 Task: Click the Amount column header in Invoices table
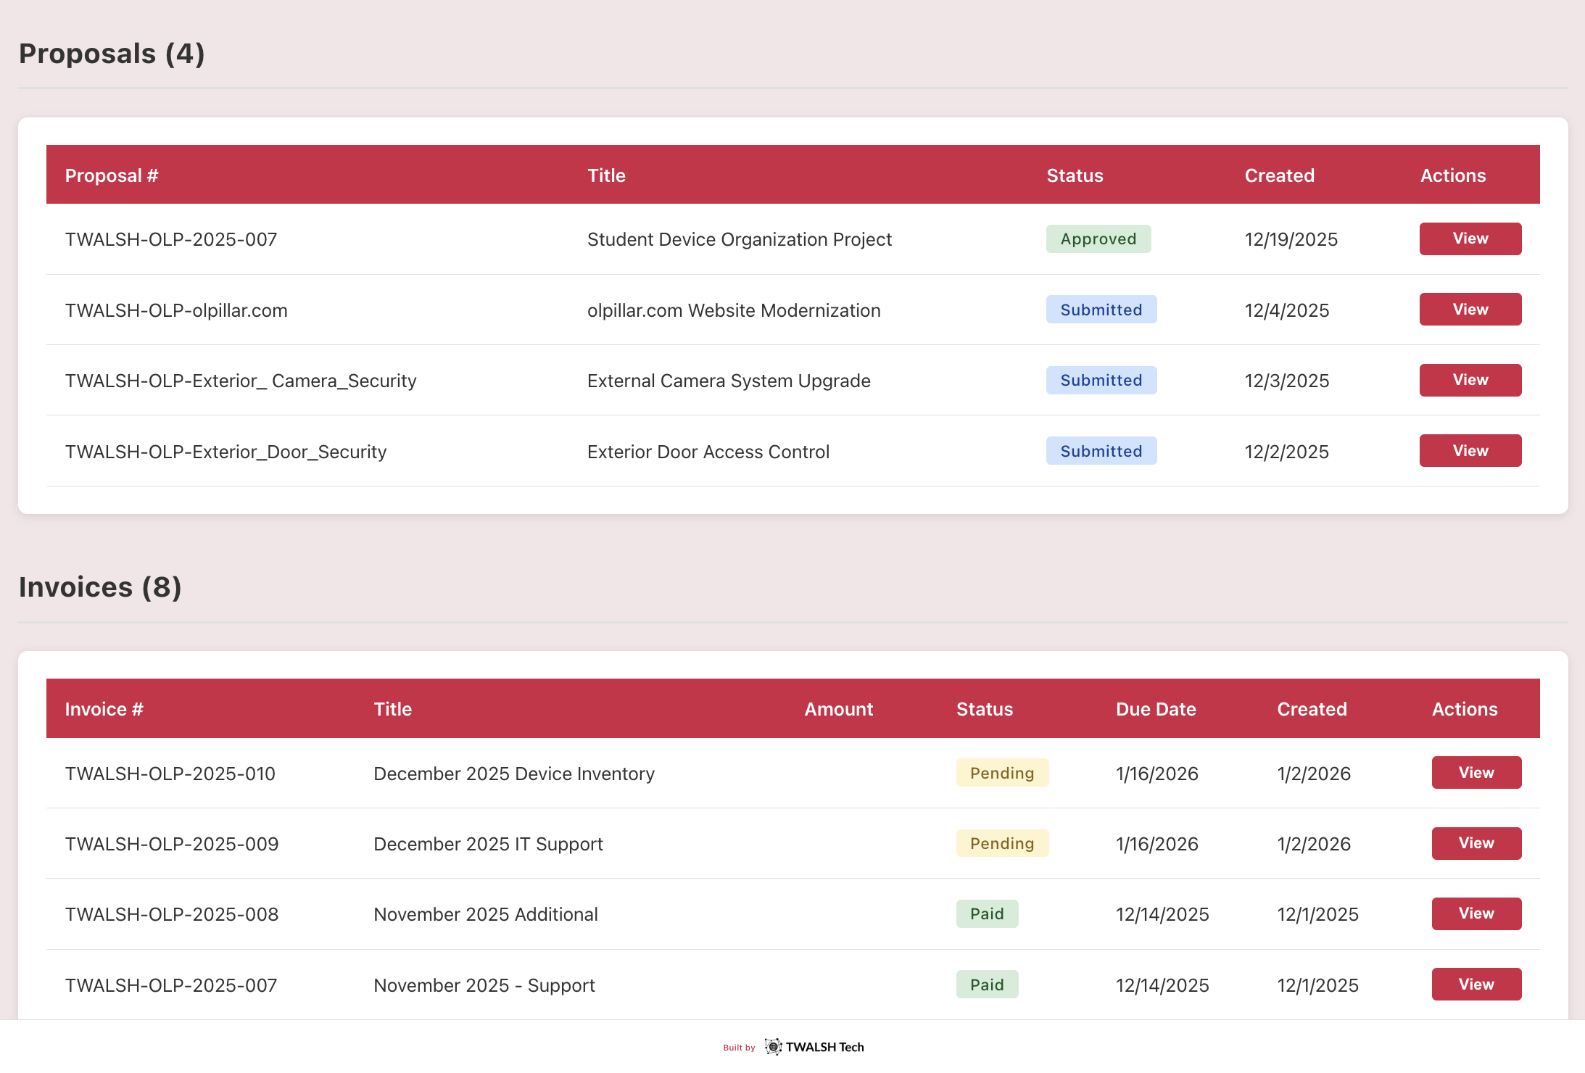tap(838, 708)
